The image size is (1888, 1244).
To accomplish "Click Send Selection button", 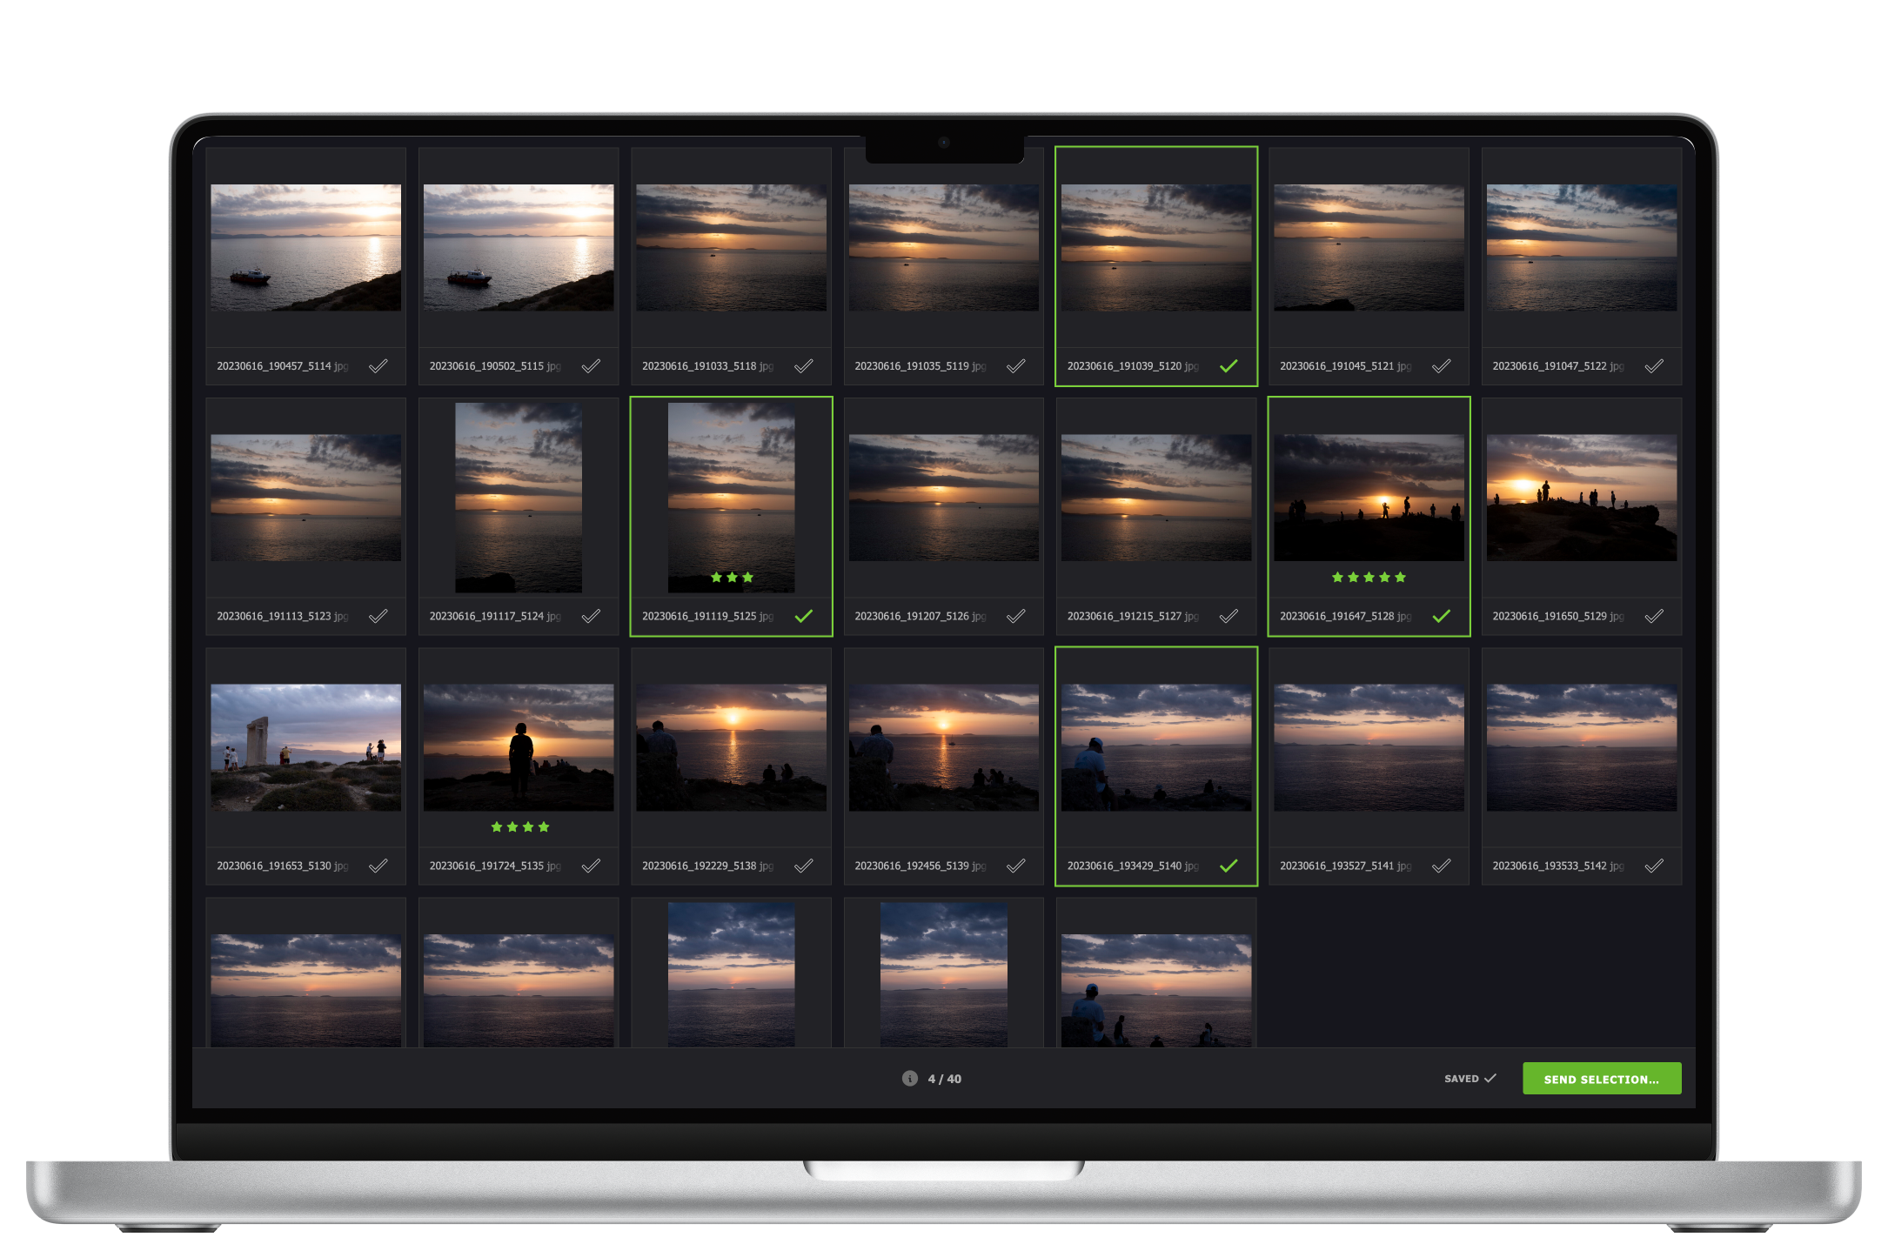I will point(1601,1079).
